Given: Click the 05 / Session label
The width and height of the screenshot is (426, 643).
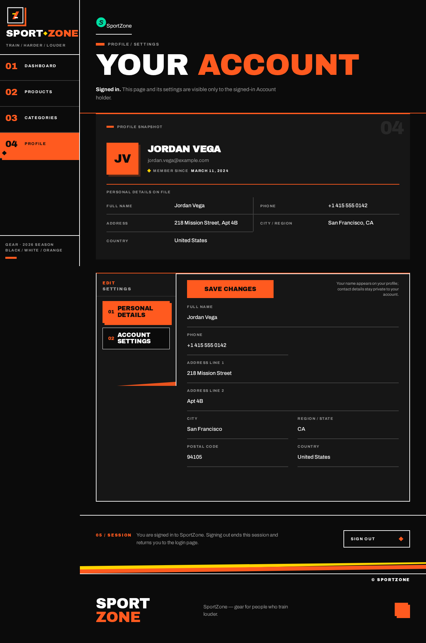Looking at the screenshot, I should (x=113, y=535).
